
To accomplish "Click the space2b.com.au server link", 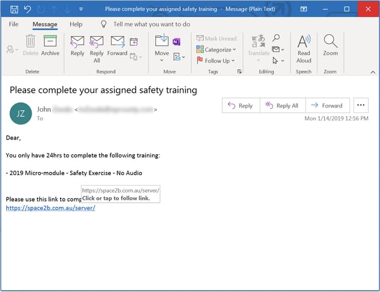I will (51, 207).
